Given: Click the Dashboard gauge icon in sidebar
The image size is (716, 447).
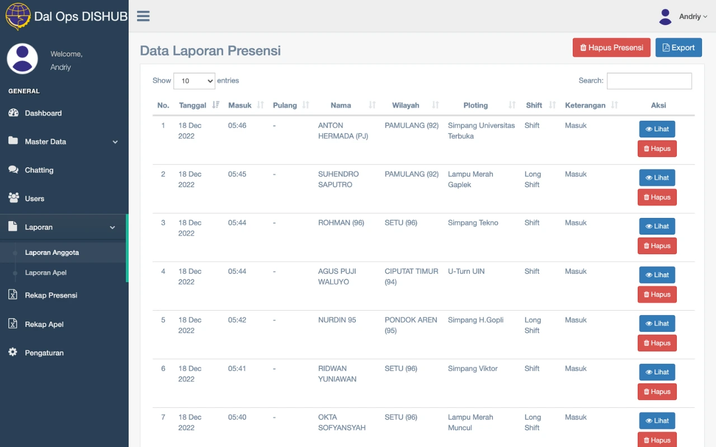Looking at the screenshot, I should coord(13,113).
